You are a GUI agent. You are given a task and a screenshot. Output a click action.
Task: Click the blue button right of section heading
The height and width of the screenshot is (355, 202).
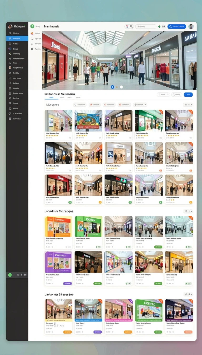tap(188, 95)
